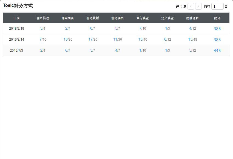Click the 7/10 score in 2016/8/14 row
The image size is (233, 159).
coord(43,40)
